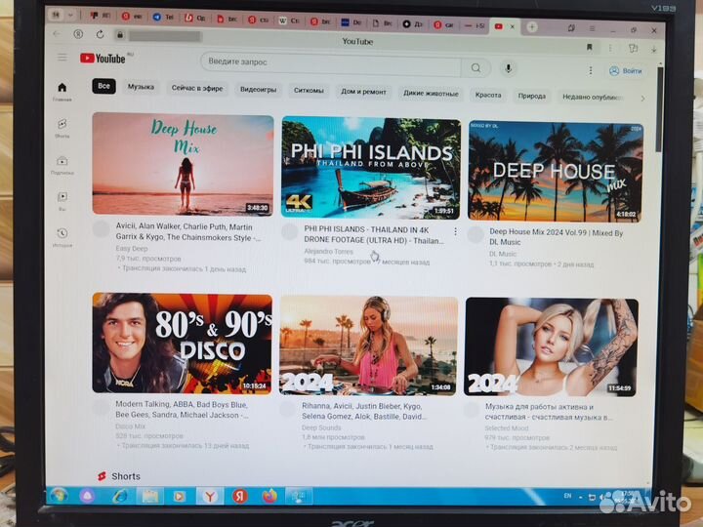The height and width of the screenshot is (527, 703).
Task: Click the magnifier search button
Action: [476, 67]
